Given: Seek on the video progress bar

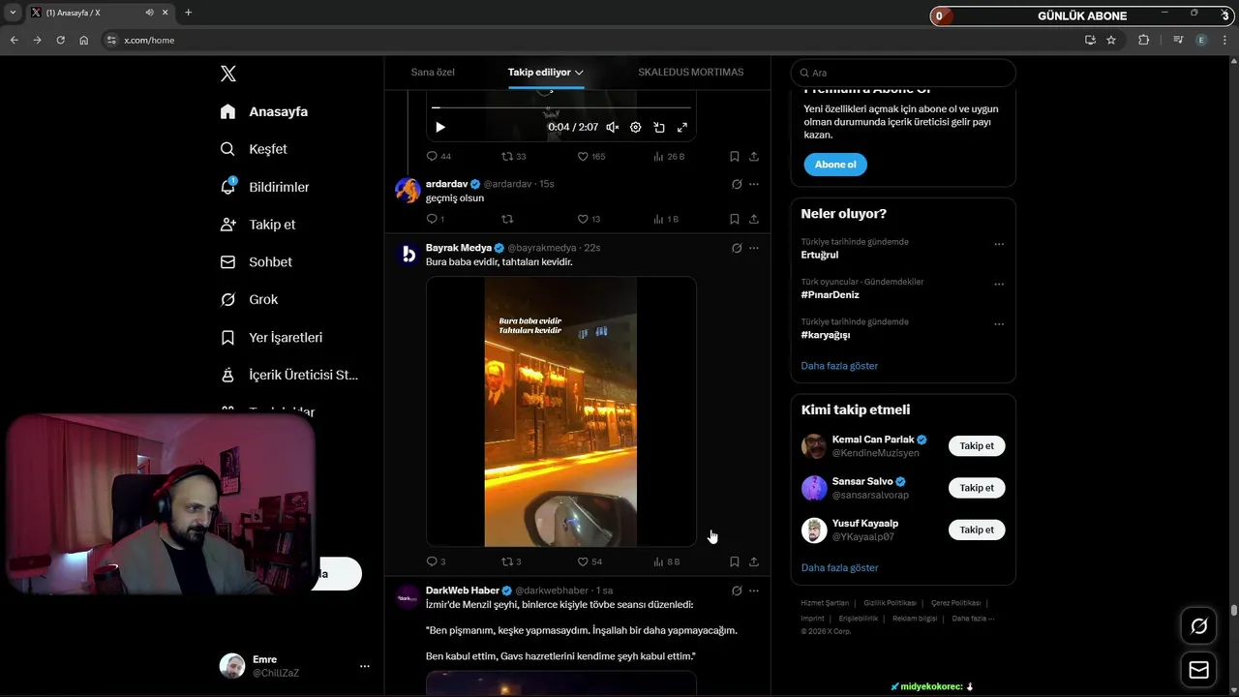Looking at the screenshot, I should coord(561,107).
